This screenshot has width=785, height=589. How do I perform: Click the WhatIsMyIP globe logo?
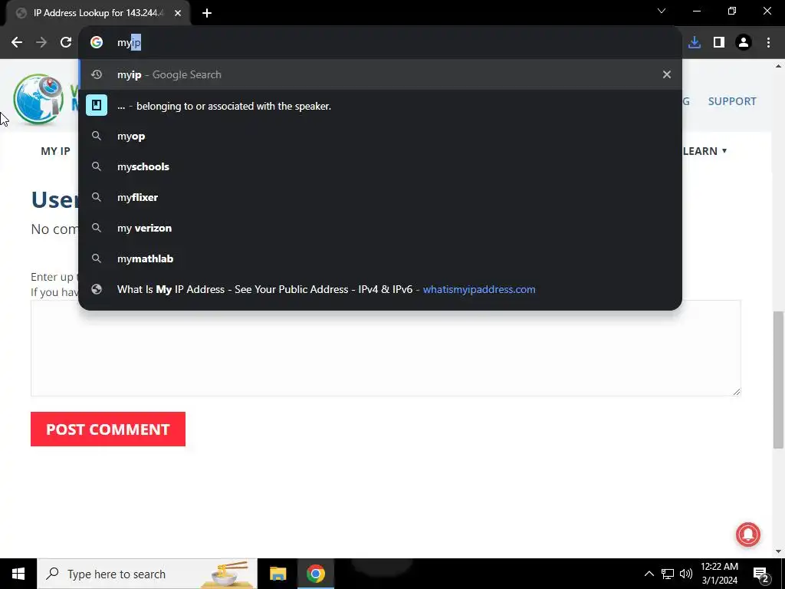click(38, 99)
